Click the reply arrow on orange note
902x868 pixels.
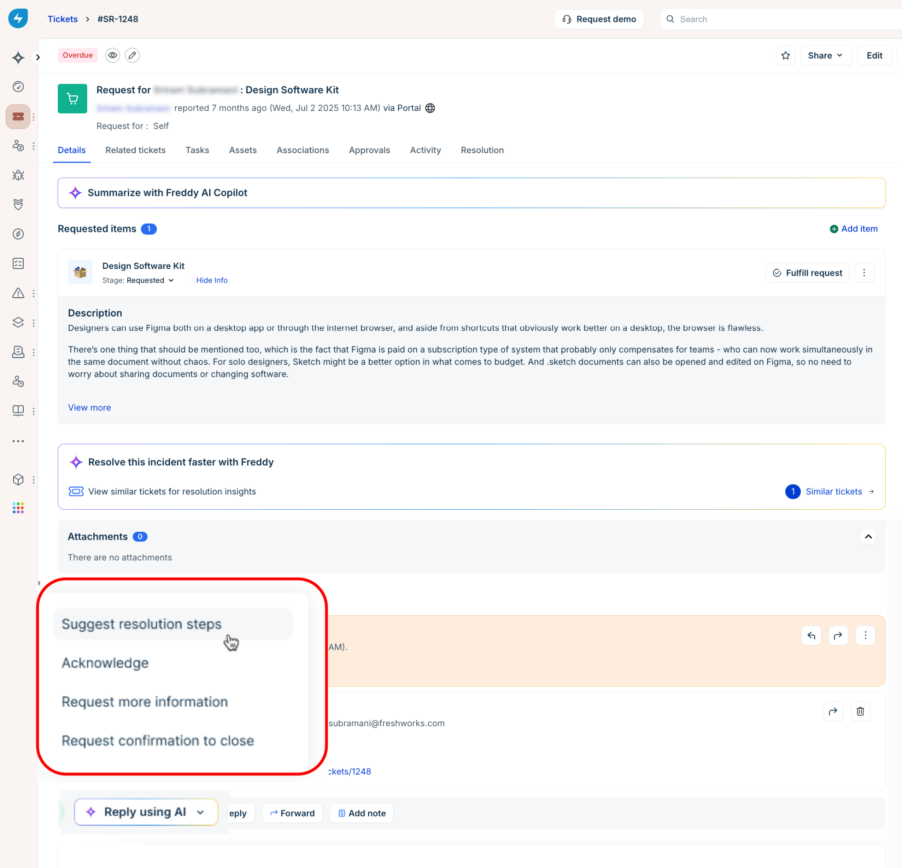[x=811, y=635]
